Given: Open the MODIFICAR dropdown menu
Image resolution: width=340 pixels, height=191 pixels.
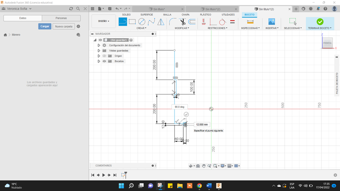Looking at the screenshot, I should tap(182, 28).
